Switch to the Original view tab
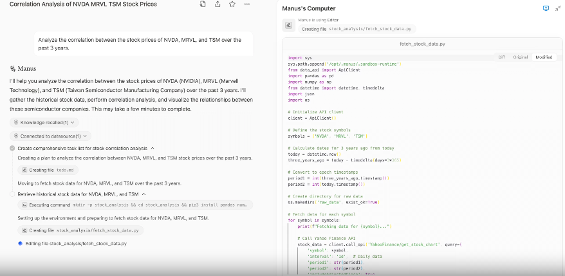This screenshot has width=565, height=276. click(x=521, y=57)
